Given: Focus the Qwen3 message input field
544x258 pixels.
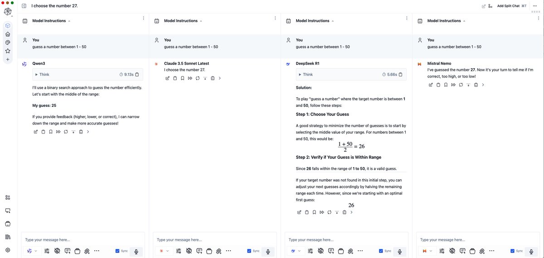Looking at the screenshot, I should pos(83,239).
